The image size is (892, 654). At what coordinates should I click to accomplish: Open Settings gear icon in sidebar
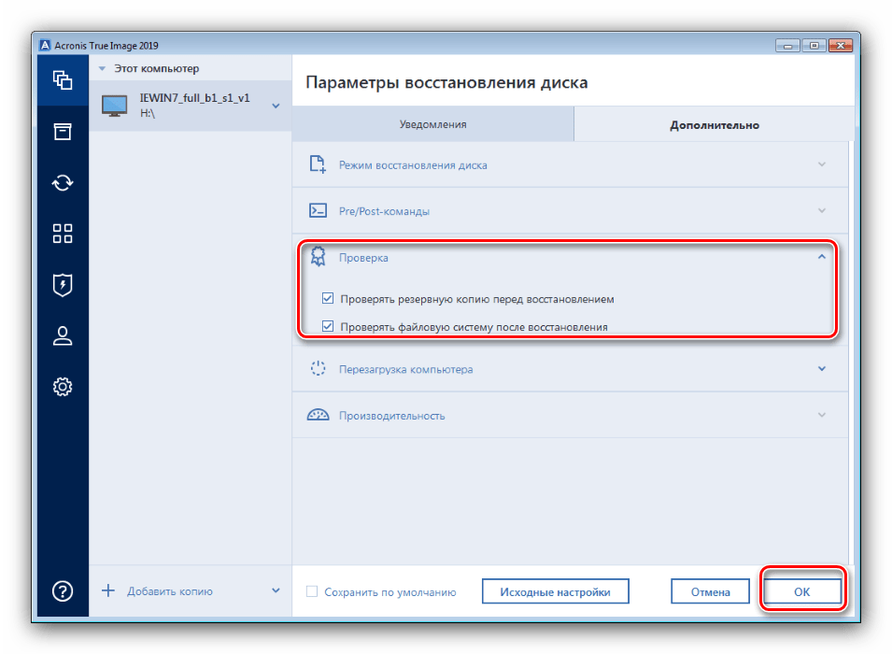63,387
